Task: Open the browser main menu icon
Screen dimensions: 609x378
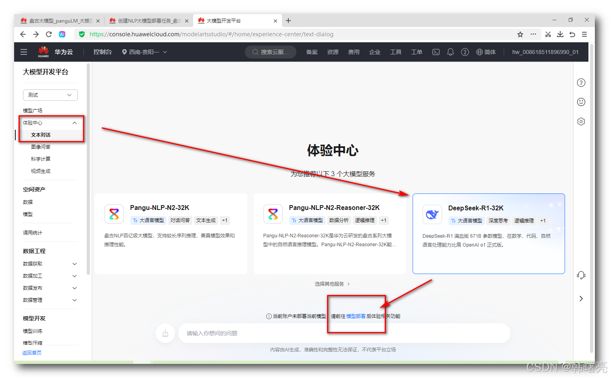Action: pos(584,34)
